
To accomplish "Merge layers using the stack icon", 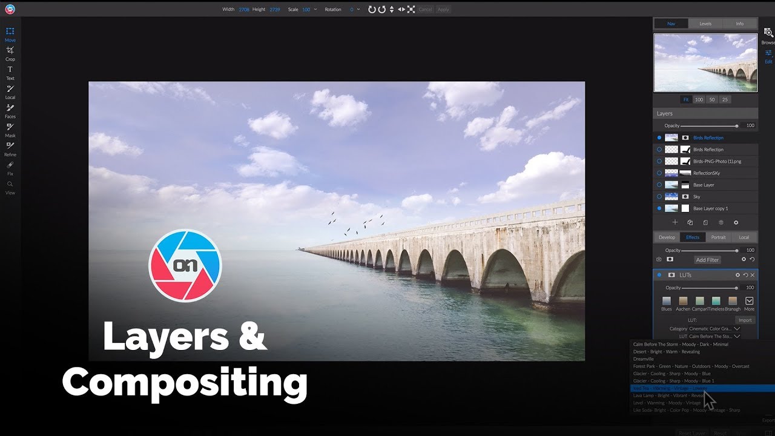I will pyautogui.click(x=721, y=222).
